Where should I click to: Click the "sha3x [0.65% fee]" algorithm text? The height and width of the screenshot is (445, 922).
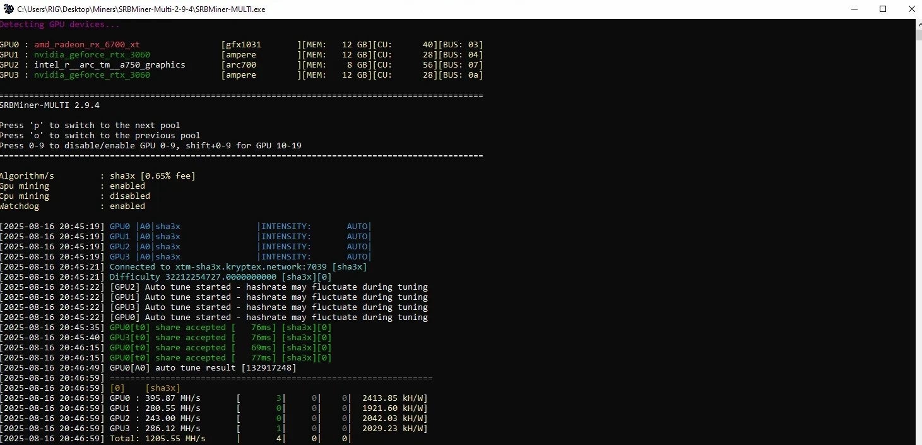coord(152,176)
